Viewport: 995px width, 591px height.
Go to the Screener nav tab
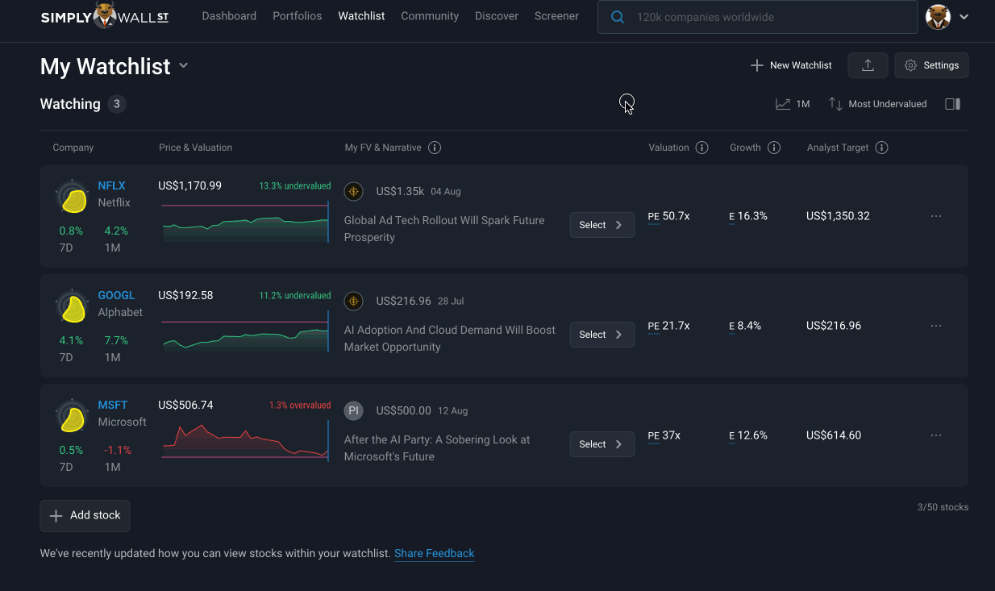(x=556, y=16)
